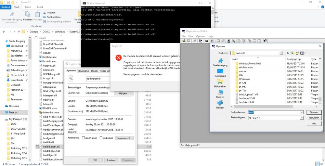The image size is (325, 166).
Task: Select the Bibliotheken icon in Openen dialog
Action: [x=220, y=82]
